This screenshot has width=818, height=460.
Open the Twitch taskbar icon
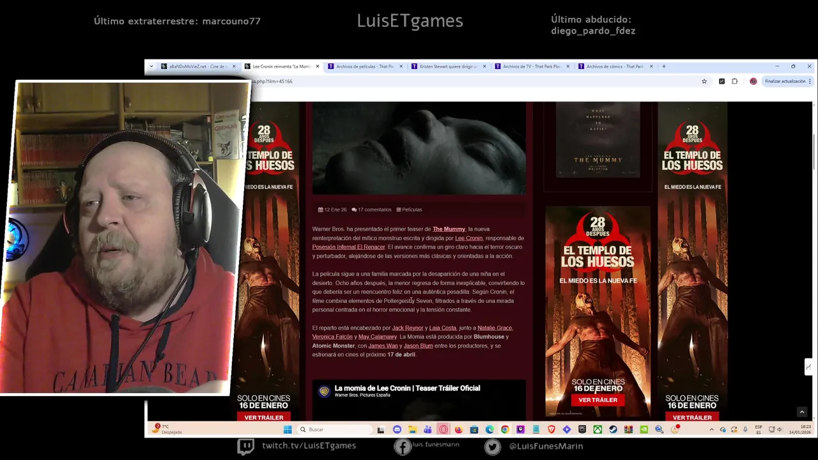(520, 429)
